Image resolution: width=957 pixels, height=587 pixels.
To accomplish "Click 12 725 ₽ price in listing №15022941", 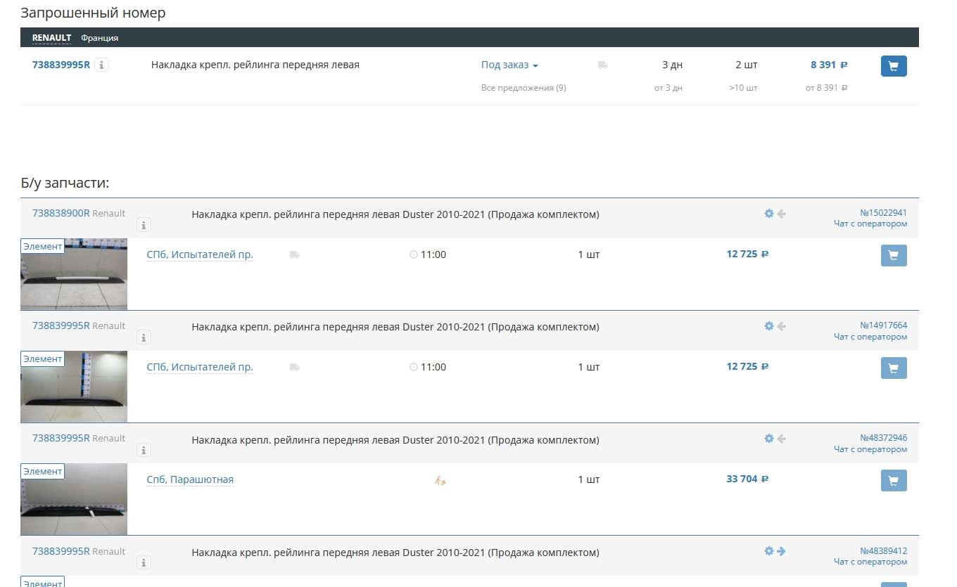I will click(747, 254).
